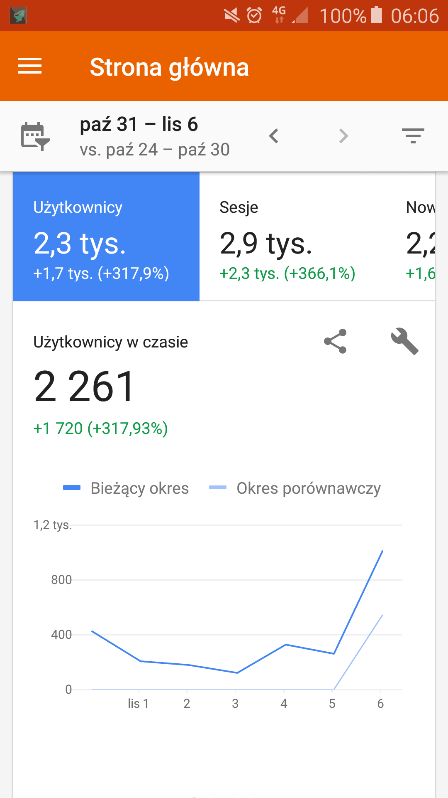Image resolution: width=448 pixels, height=798 pixels.
Task: Tap the 2 261 users total
Action: pyautogui.click(x=84, y=387)
